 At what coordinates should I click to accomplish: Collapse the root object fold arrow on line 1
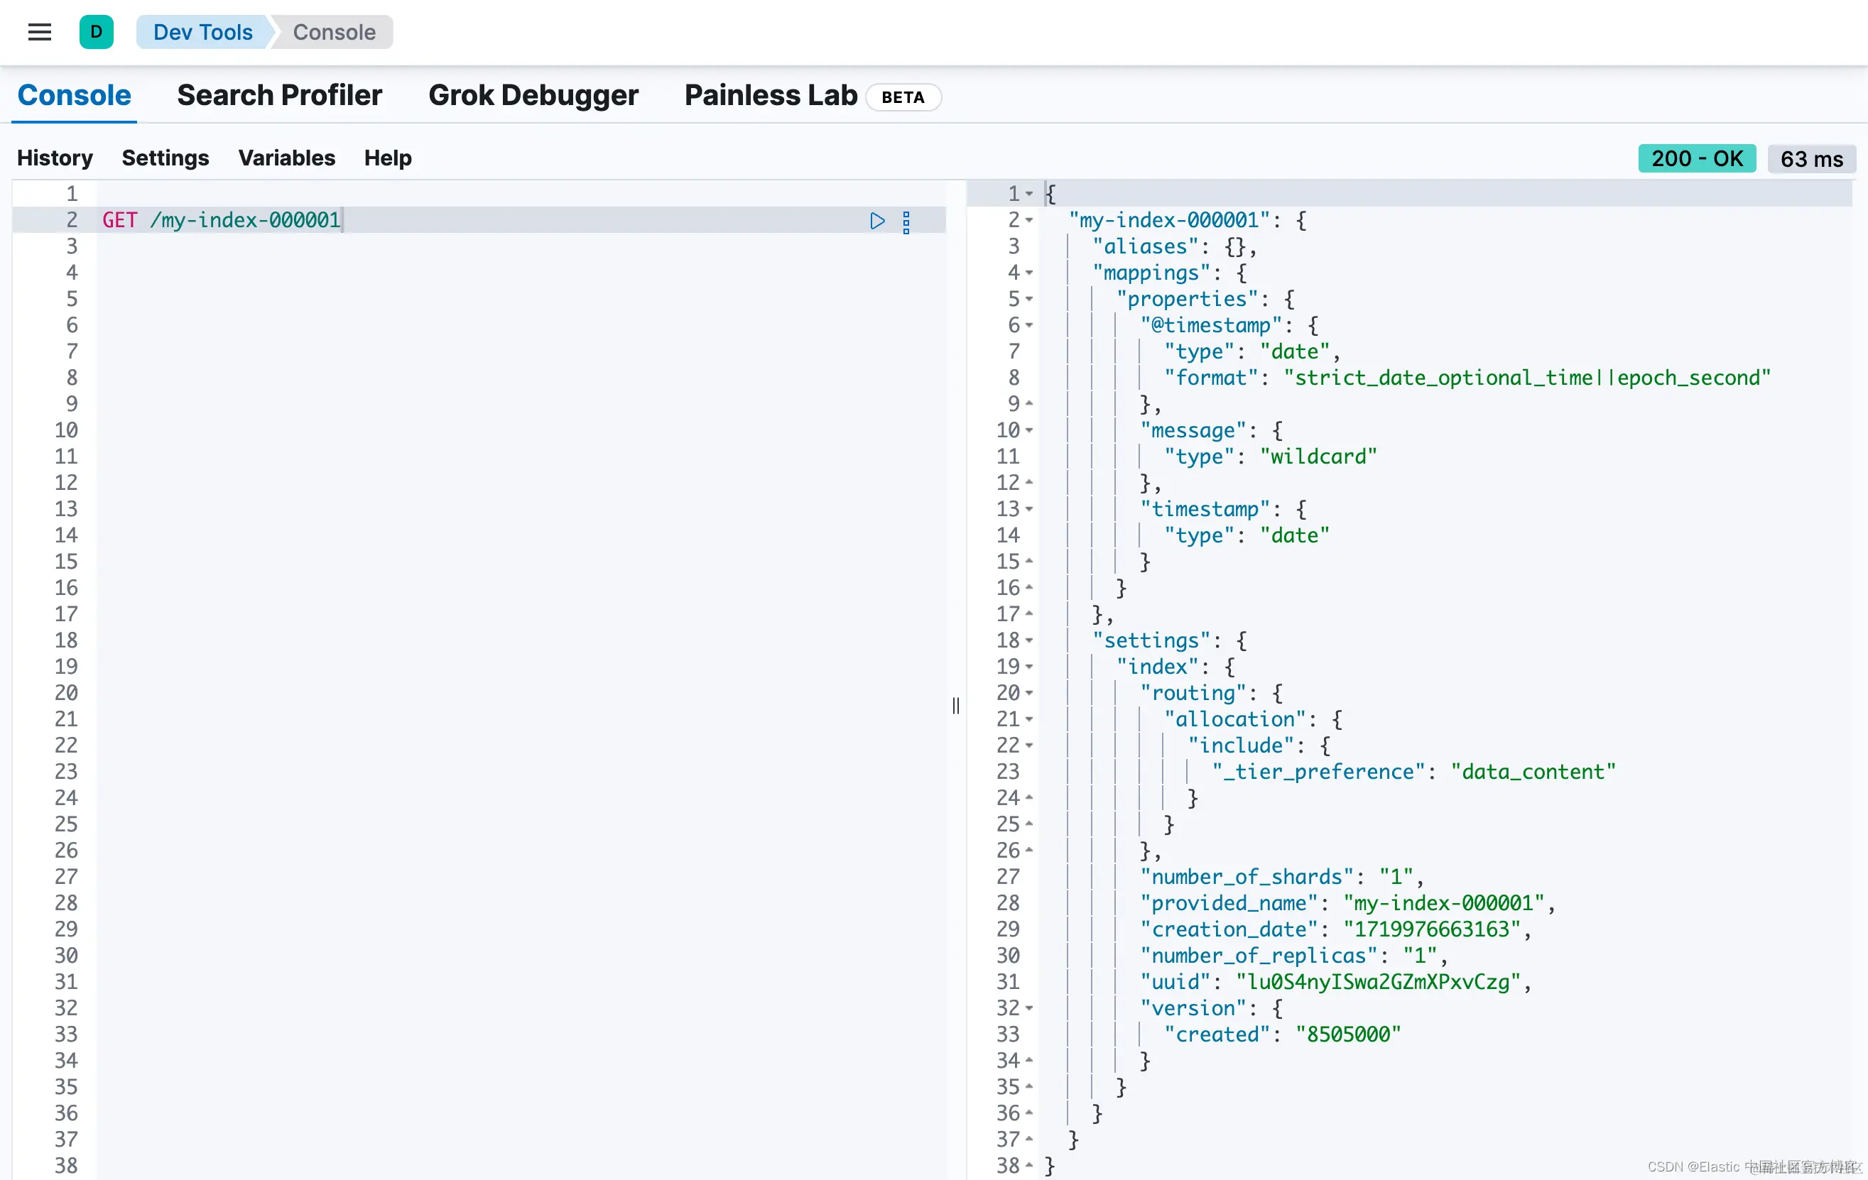tap(1029, 194)
